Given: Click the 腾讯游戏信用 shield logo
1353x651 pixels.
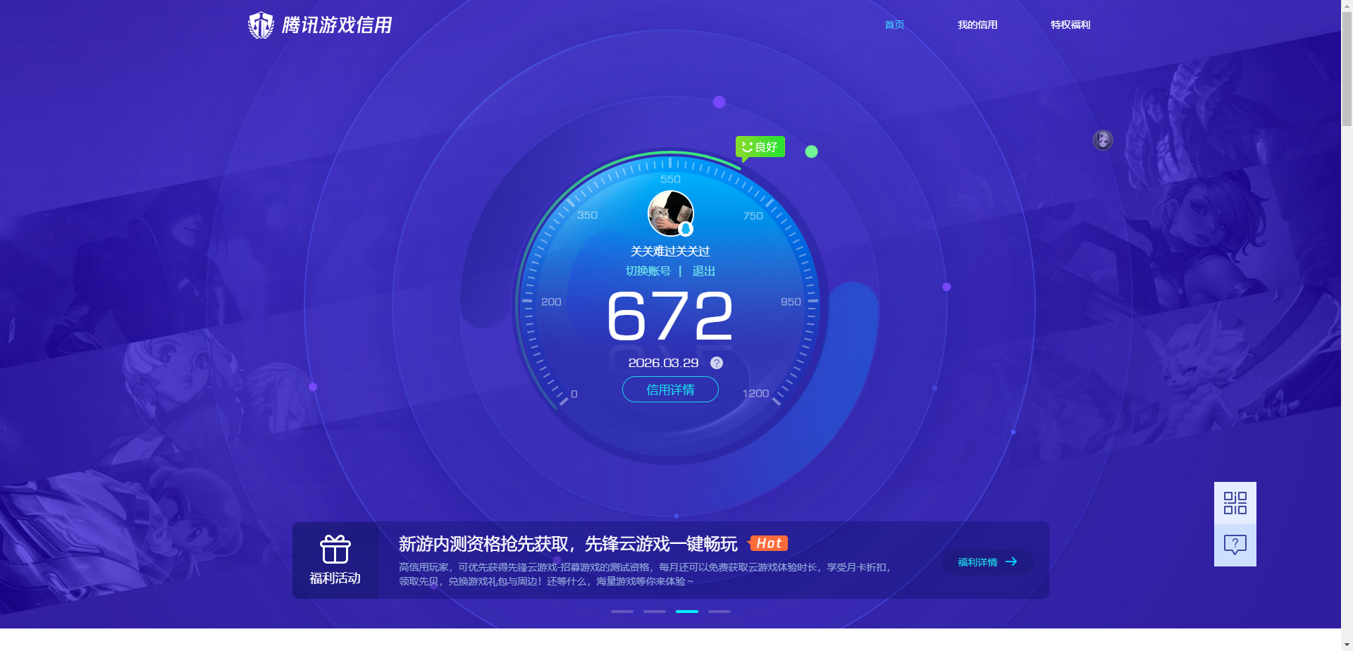Looking at the screenshot, I should pos(261,25).
